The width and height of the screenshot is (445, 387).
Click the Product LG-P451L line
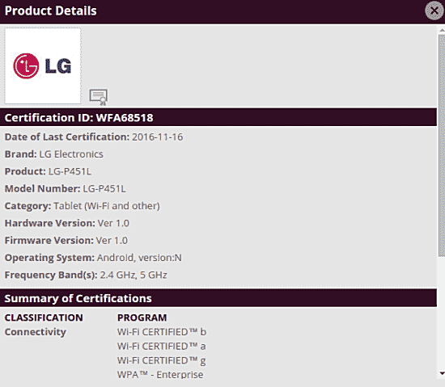pyautogui.click(x=48, y=171)
